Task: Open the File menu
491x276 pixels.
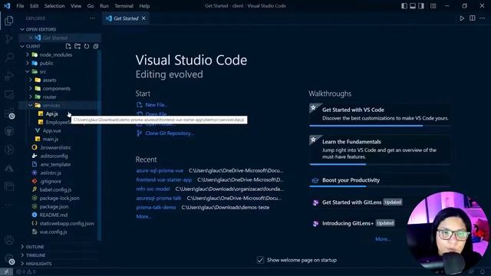Action: pyautogui.click(x=20, y=5)
